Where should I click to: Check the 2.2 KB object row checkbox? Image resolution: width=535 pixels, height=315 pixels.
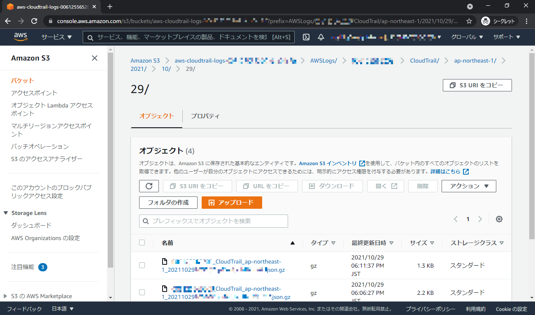point(142,292)
